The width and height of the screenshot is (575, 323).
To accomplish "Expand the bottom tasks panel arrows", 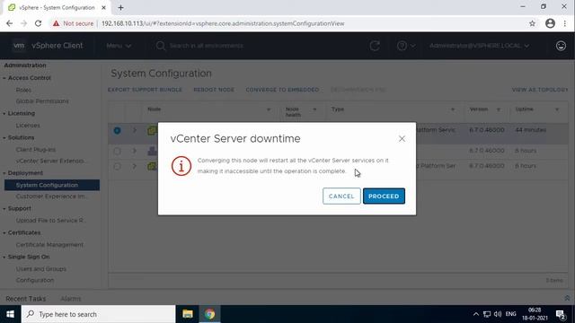I will [x=567, y=298].
